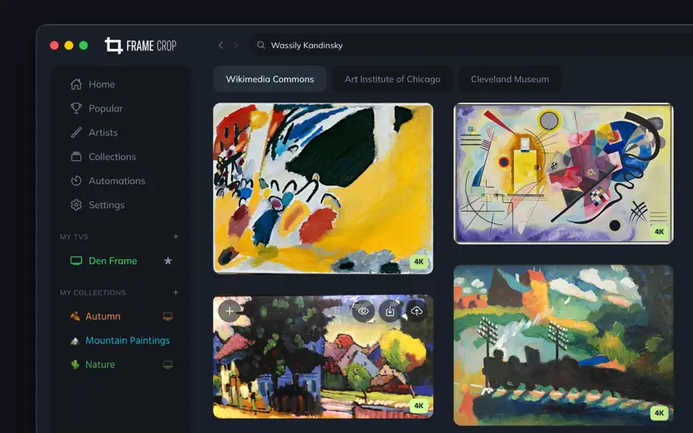Toggle the favorite star on Den Frame
This screenshot has width=693, height=433.
(x=168, y=261)
